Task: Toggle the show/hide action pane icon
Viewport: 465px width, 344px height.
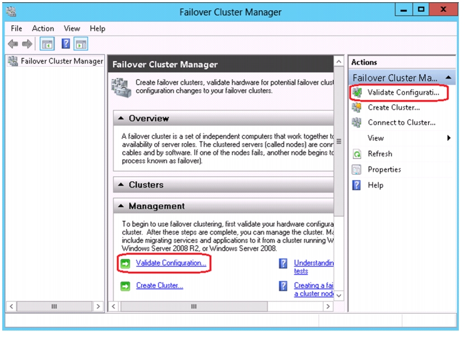Action: point(81,44)
